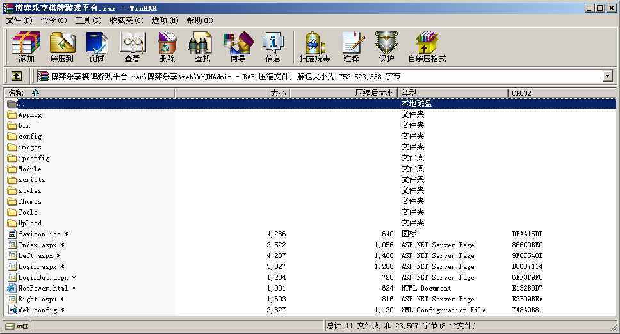Select the Themes folder
This screenshot has width=620, height=334.
click(x=29, y=201)
